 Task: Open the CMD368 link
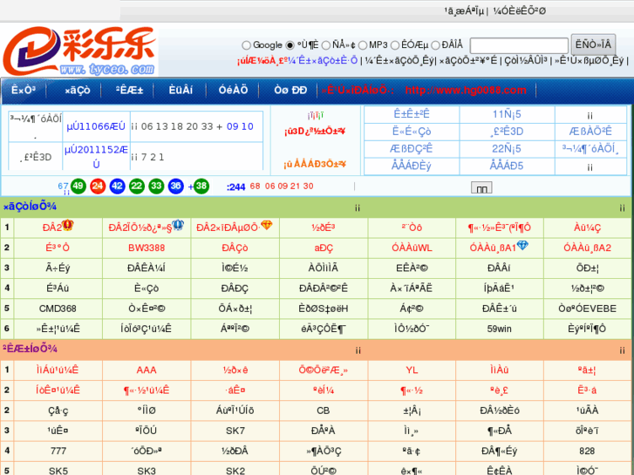pos(58,309)
